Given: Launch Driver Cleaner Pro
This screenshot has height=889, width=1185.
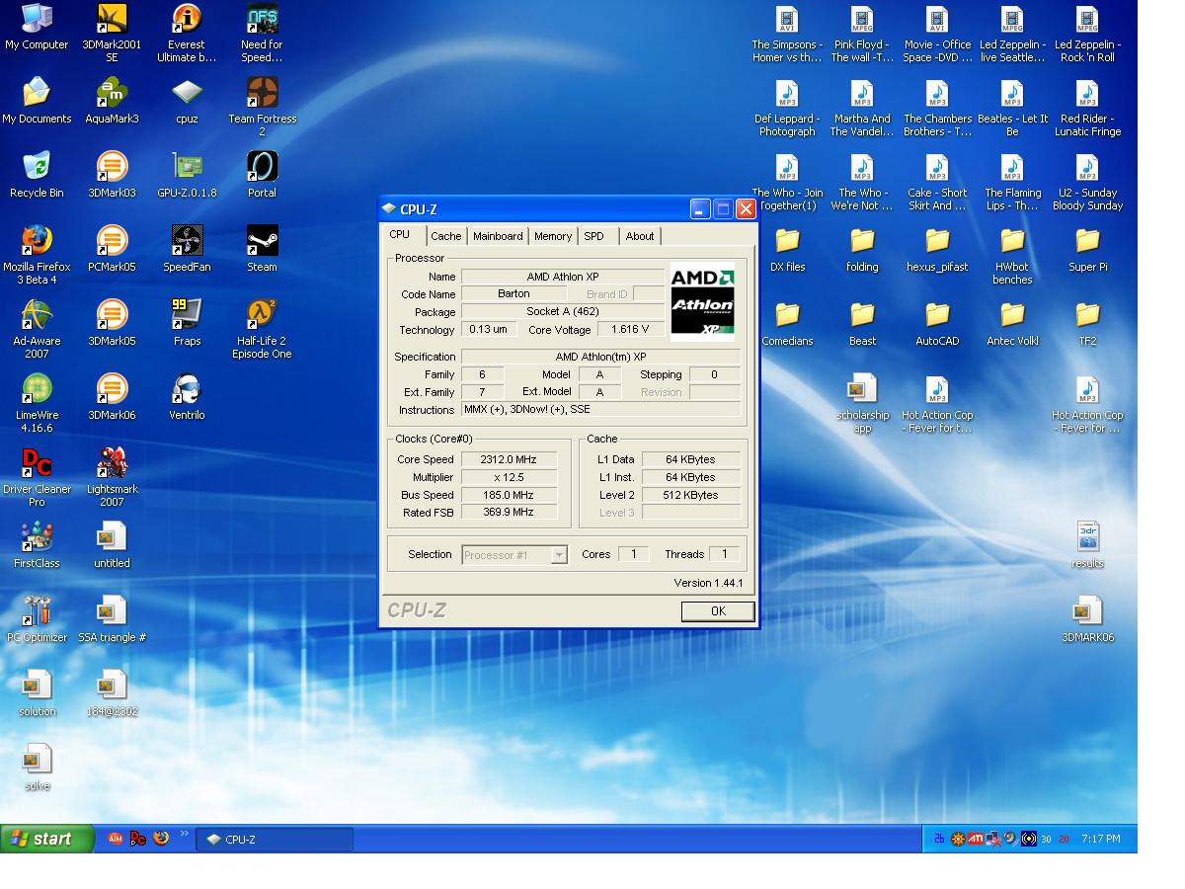Looking at the screenshot, I should [37, 477].
